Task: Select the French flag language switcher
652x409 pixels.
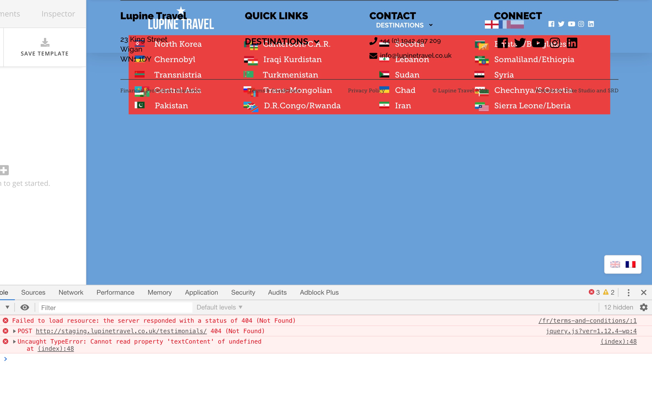Action: (x=630, y=264)
